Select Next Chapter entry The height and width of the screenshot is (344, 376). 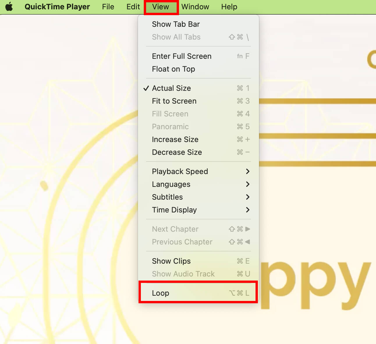coord(198,229)
